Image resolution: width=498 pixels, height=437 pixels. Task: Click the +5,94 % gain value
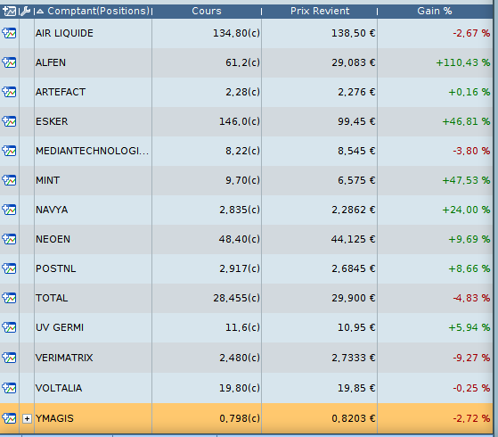pyautogui.click(x=469, y=327)
